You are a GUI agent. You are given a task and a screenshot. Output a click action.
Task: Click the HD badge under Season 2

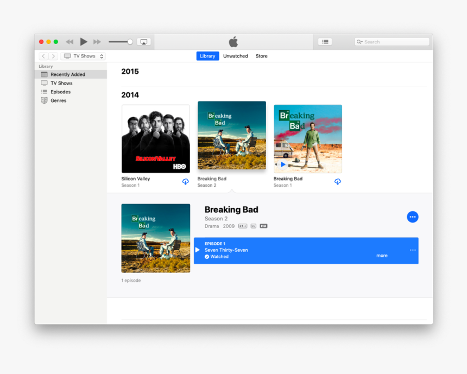click(263, 226)
